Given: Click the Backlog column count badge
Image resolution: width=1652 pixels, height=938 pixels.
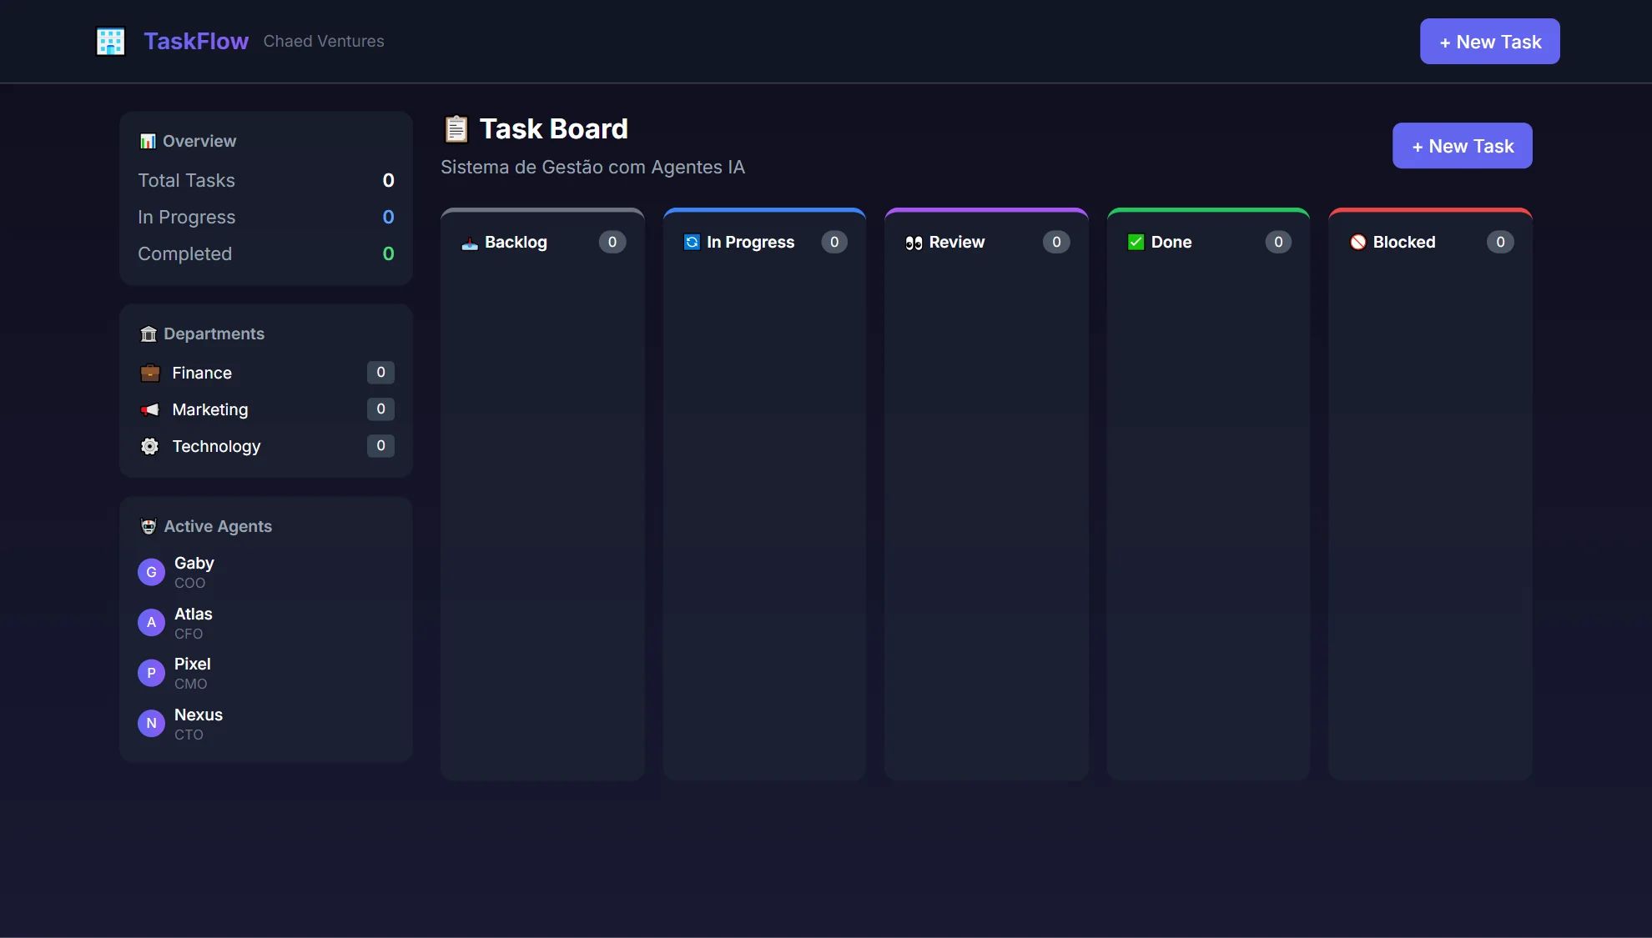Looking at the screenshot, I should click(612, 242).
